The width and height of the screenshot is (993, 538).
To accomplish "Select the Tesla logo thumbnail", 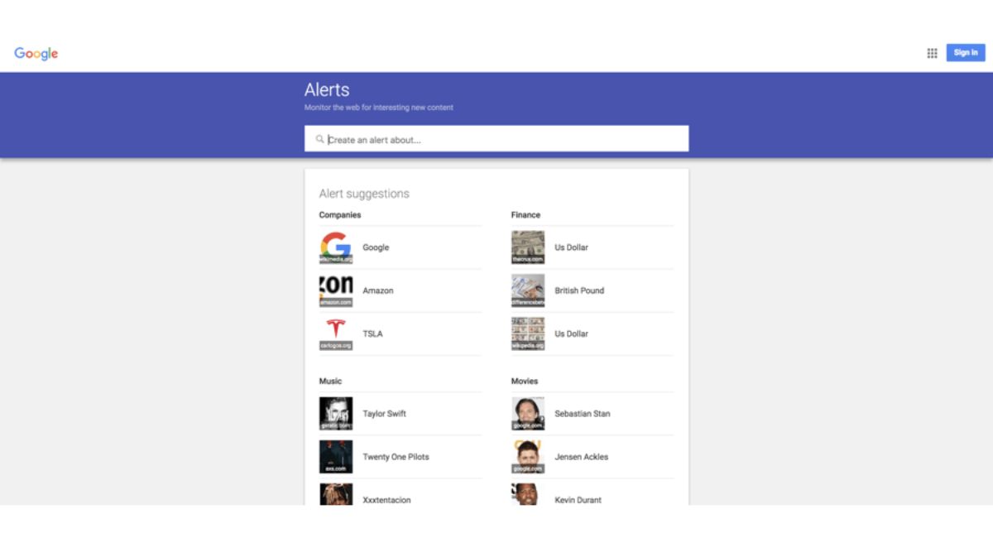I will pos(336,334).
